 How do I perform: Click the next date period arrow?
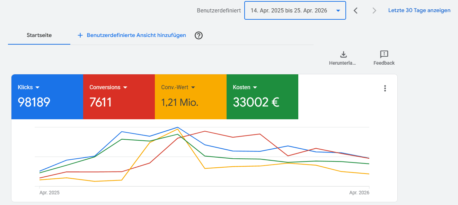374,10
